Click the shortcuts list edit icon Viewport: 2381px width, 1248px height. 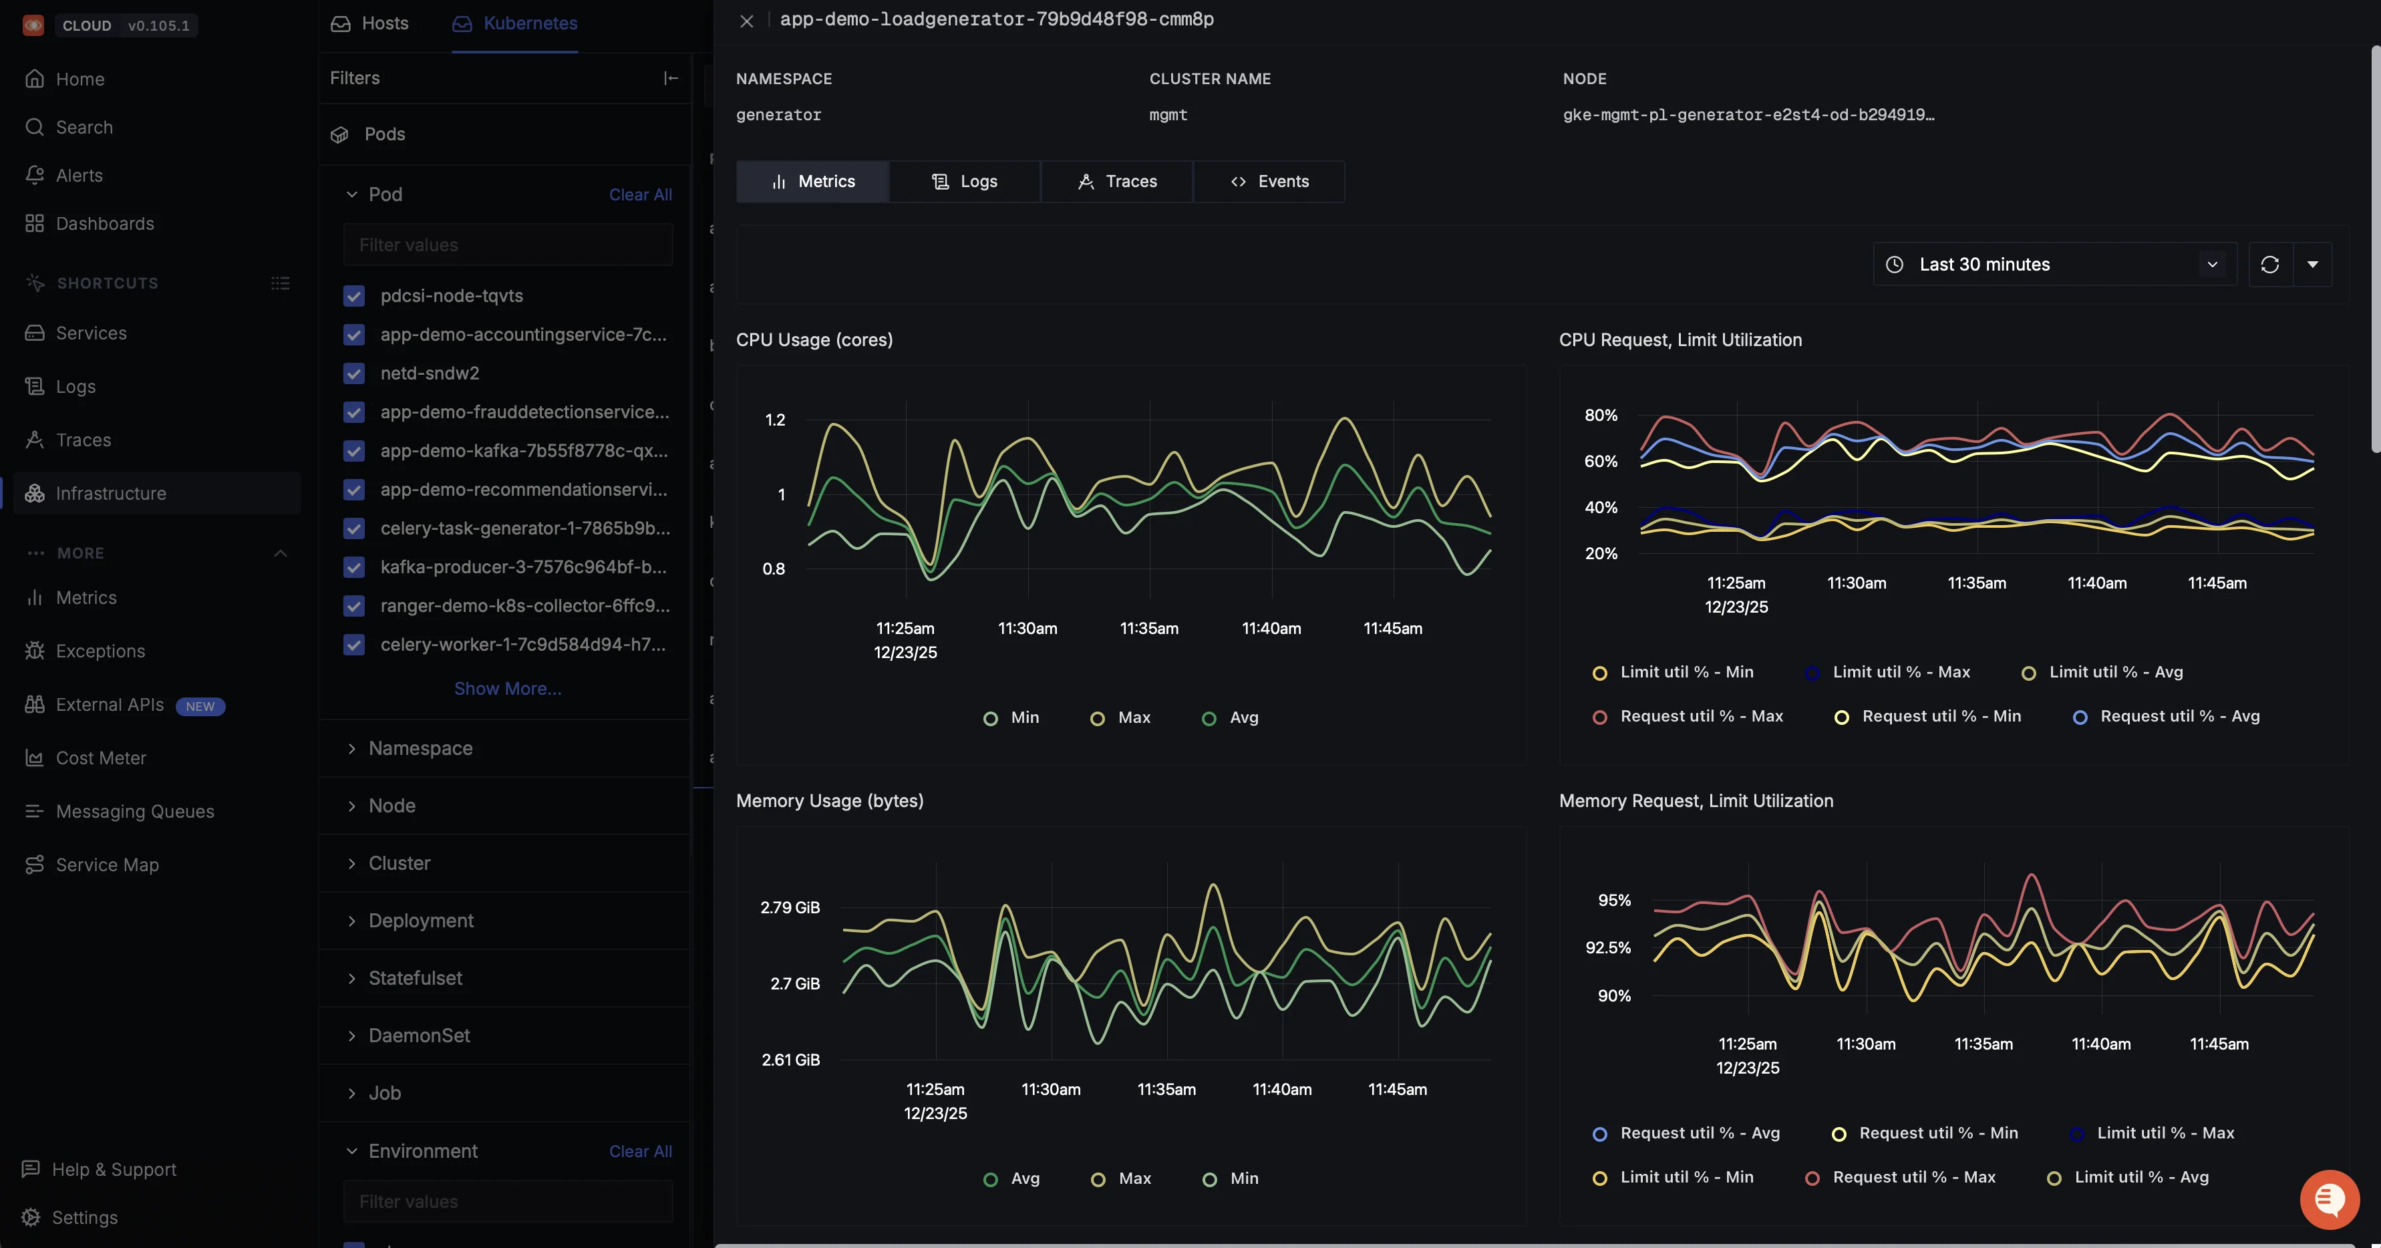tap(280, 283)
